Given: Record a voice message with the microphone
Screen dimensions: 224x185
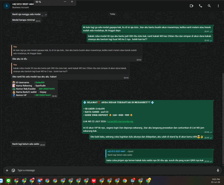Looking at the screenshot, I should [x=218, y=170].
